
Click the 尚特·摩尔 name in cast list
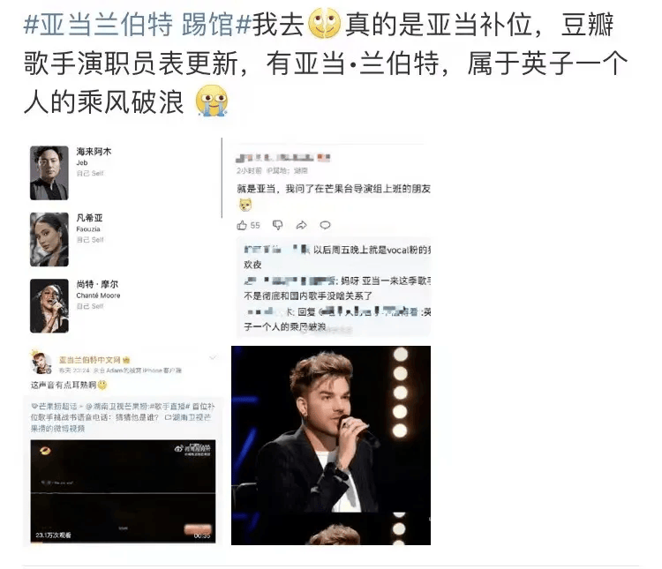tap(97, 284)
